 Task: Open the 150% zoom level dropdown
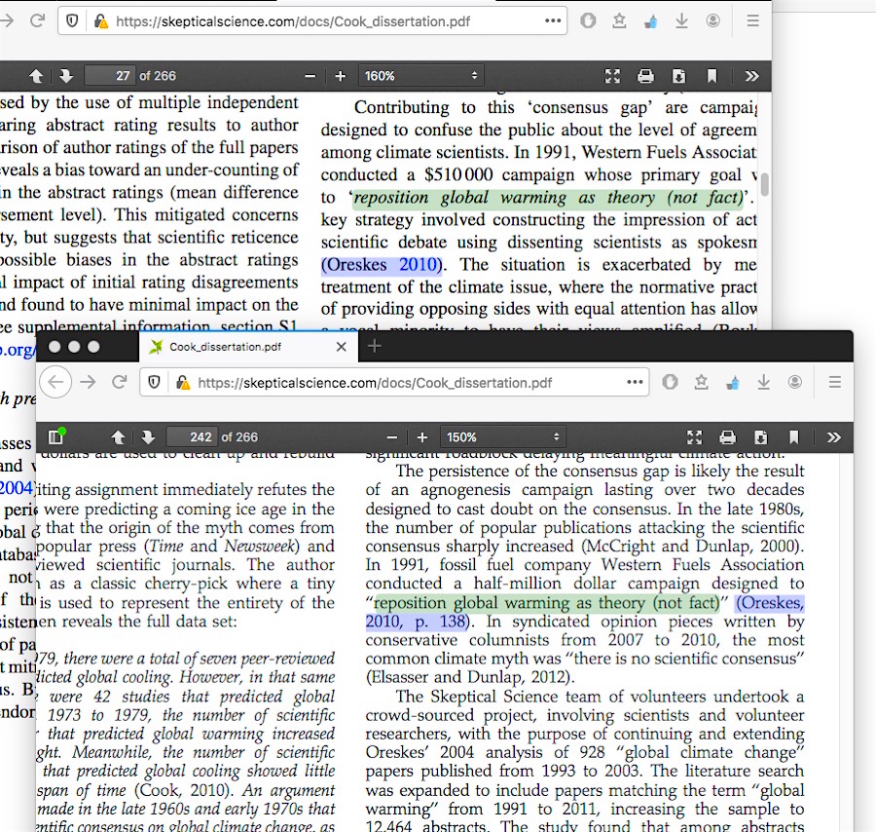(x=502, y=437)
